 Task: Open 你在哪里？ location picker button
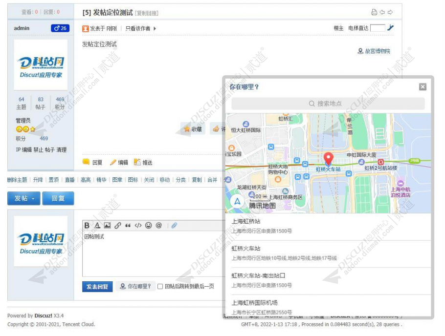point(135,286)
